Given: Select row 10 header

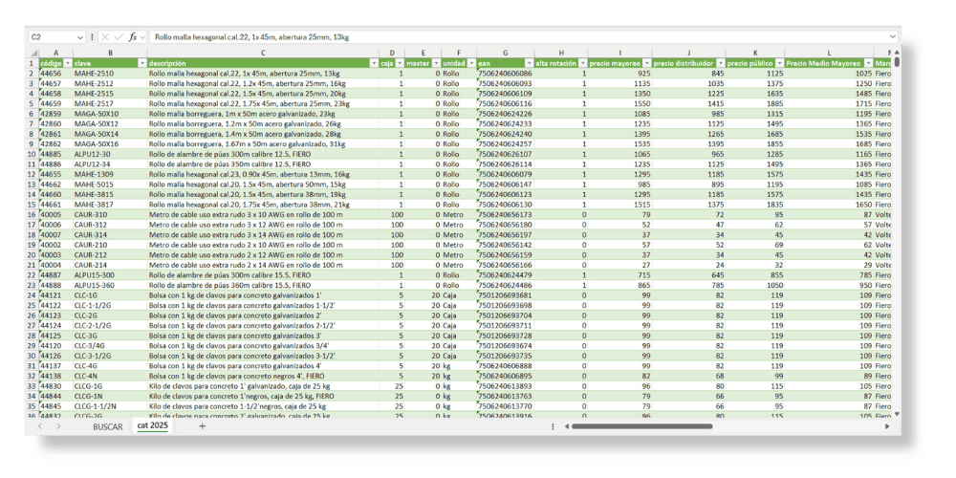Looking at the screenshot, I should click(31, 153).
